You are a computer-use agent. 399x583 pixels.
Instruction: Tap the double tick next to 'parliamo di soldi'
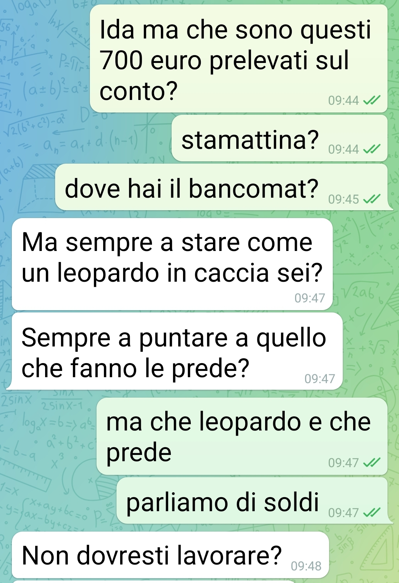[x=372, y=513]
